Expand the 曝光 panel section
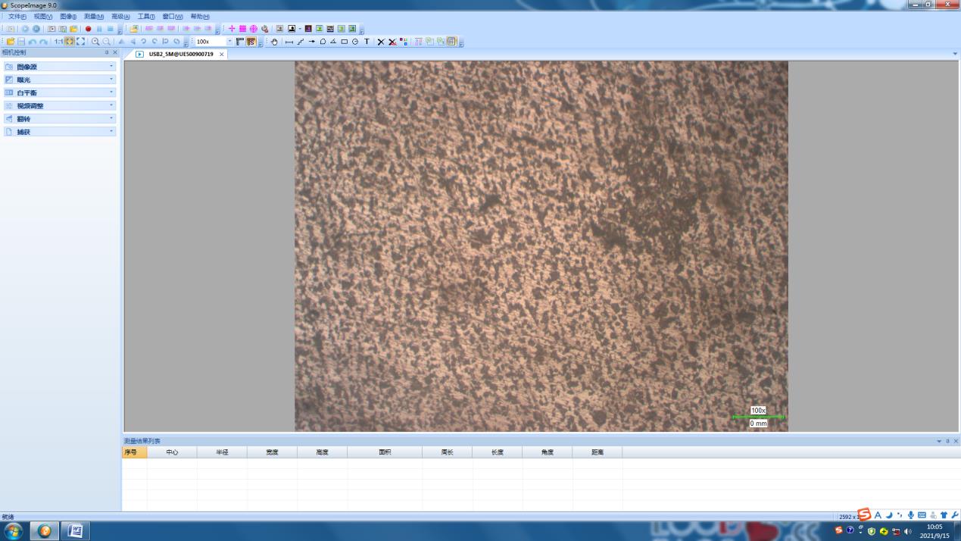961x541 pixels. (x=59, y=80)
